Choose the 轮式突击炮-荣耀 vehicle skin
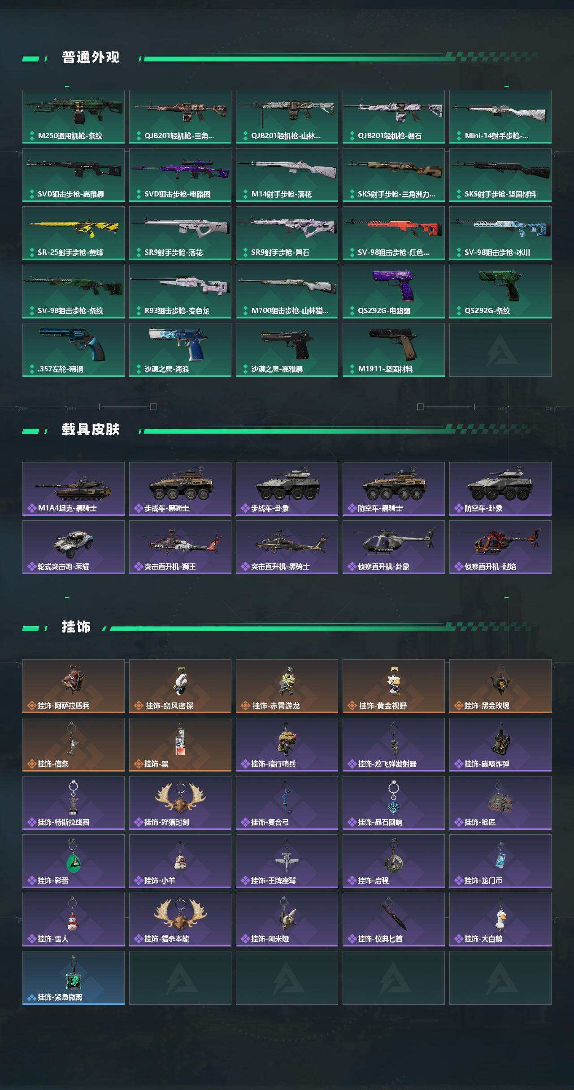This screenshot has width=574, height=1090. click(x=74, y=547)
